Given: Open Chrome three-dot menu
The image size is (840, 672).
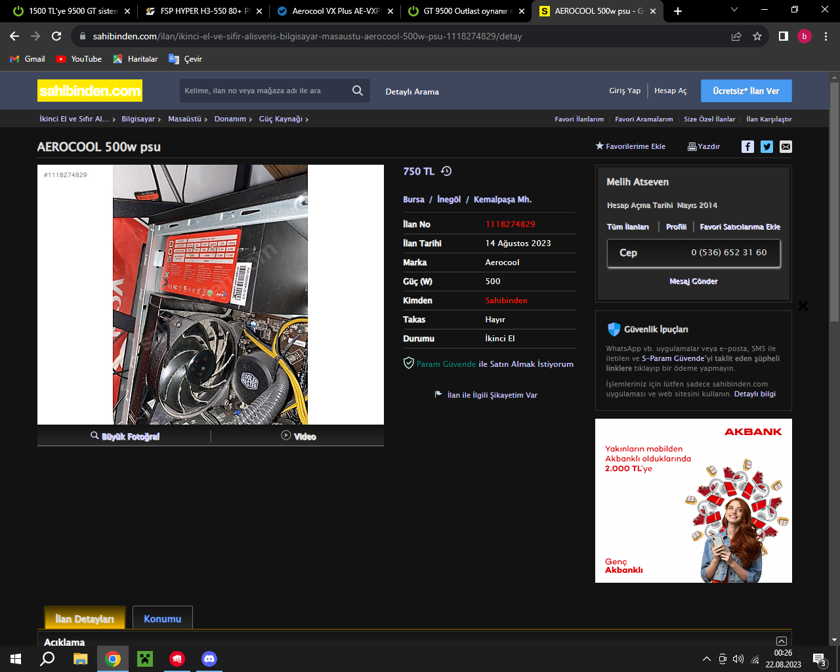Looking at the screenshot, I should point(826,36).
